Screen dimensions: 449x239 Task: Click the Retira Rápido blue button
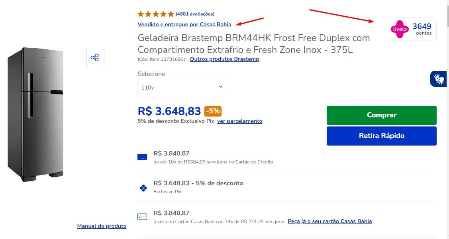pos(381,136)
